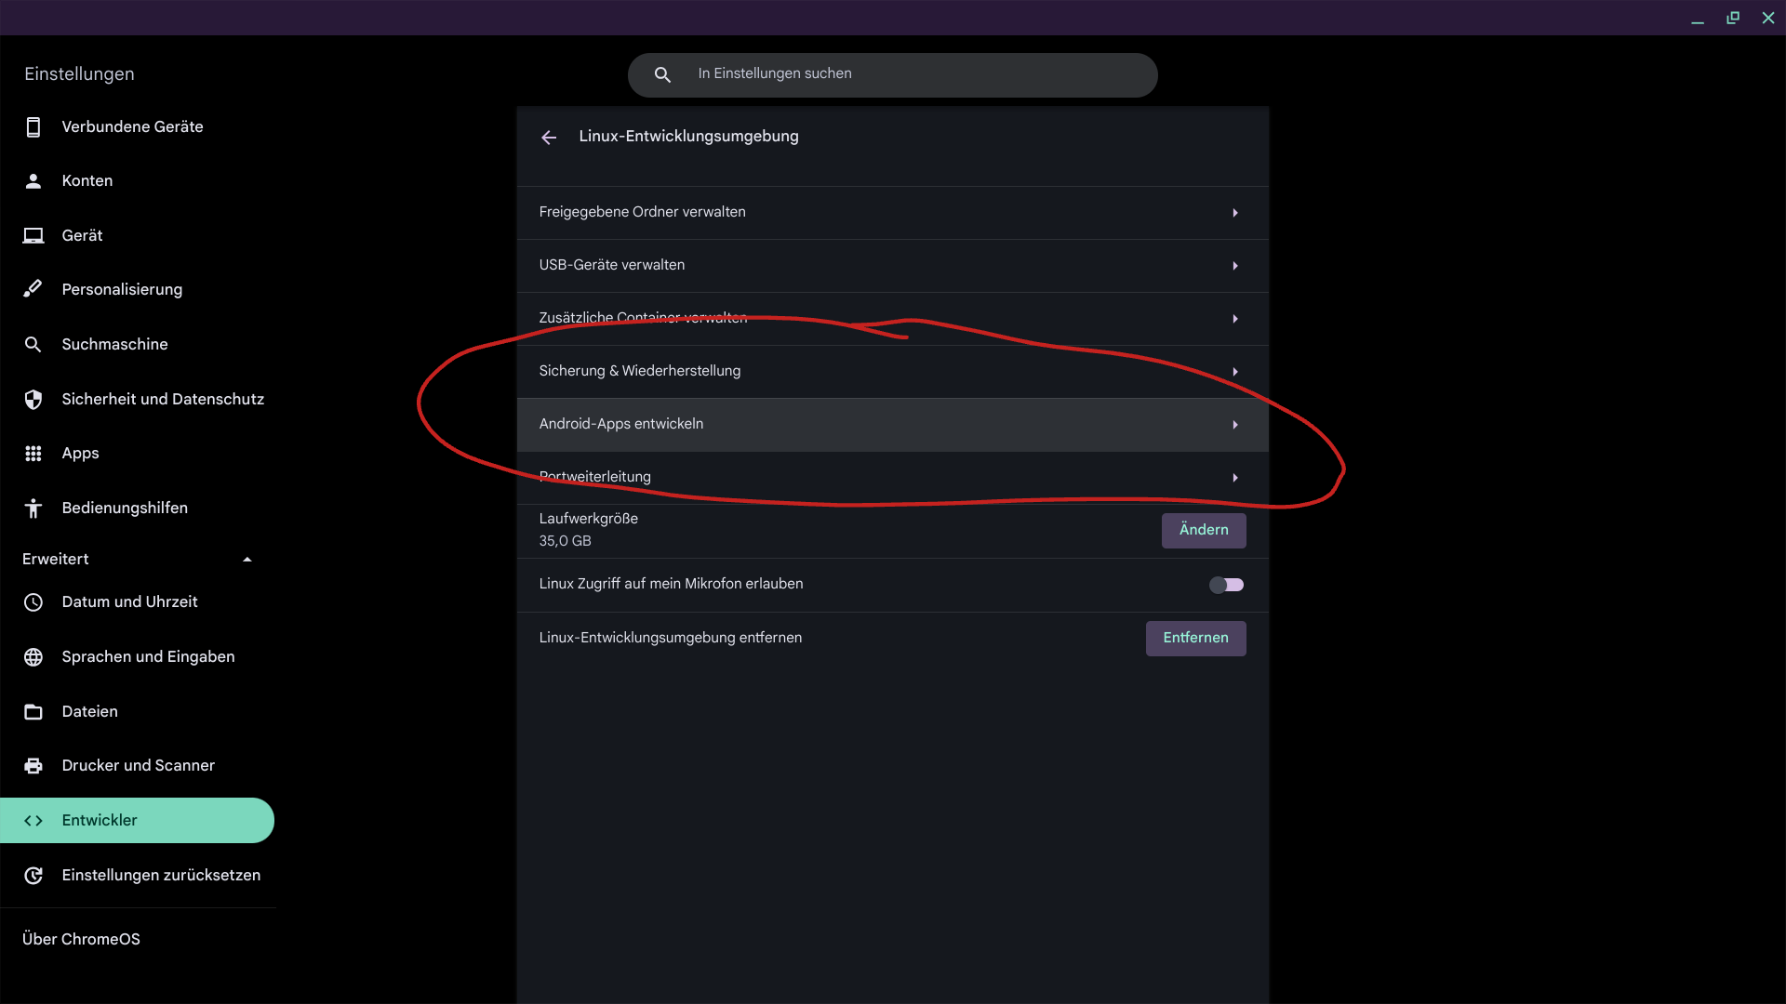1786x1004 pixels.
Task: Click the Bedienungshilfen accessibility icon
Action: 33,509
